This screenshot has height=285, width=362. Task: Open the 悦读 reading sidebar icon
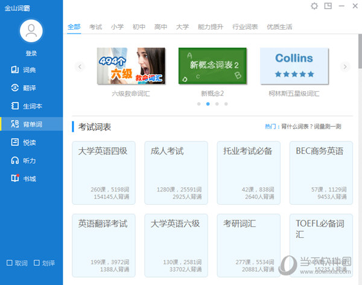tap(15, 142)
